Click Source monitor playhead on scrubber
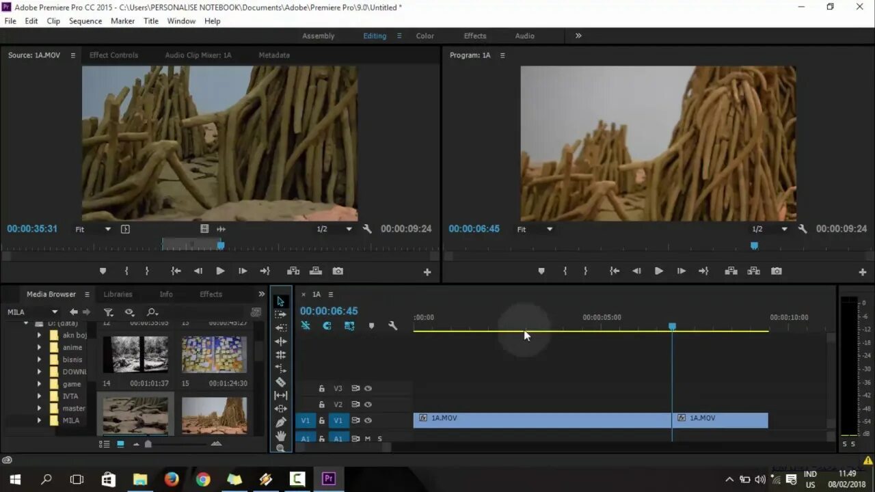Screen dimensions: 875x492 pyautogui.click(x=221, y=245)
